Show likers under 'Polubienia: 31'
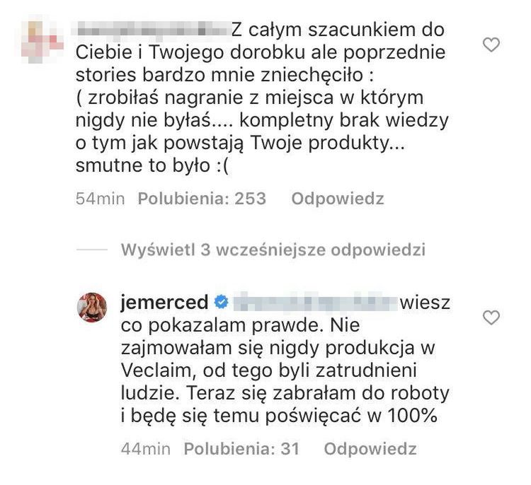Image resolution: width=531 pixels, height=485 pixels. pos(241,448)
